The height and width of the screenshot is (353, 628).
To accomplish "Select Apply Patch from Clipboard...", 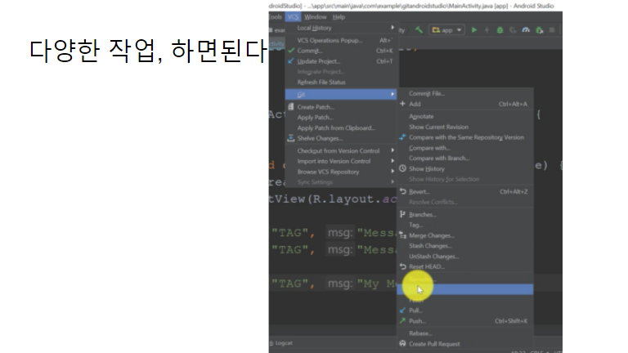I will pyautogui.click(x=341, y=127).
